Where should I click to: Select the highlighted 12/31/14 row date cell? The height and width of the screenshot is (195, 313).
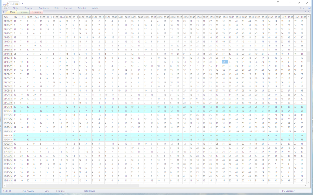point(8,111)
